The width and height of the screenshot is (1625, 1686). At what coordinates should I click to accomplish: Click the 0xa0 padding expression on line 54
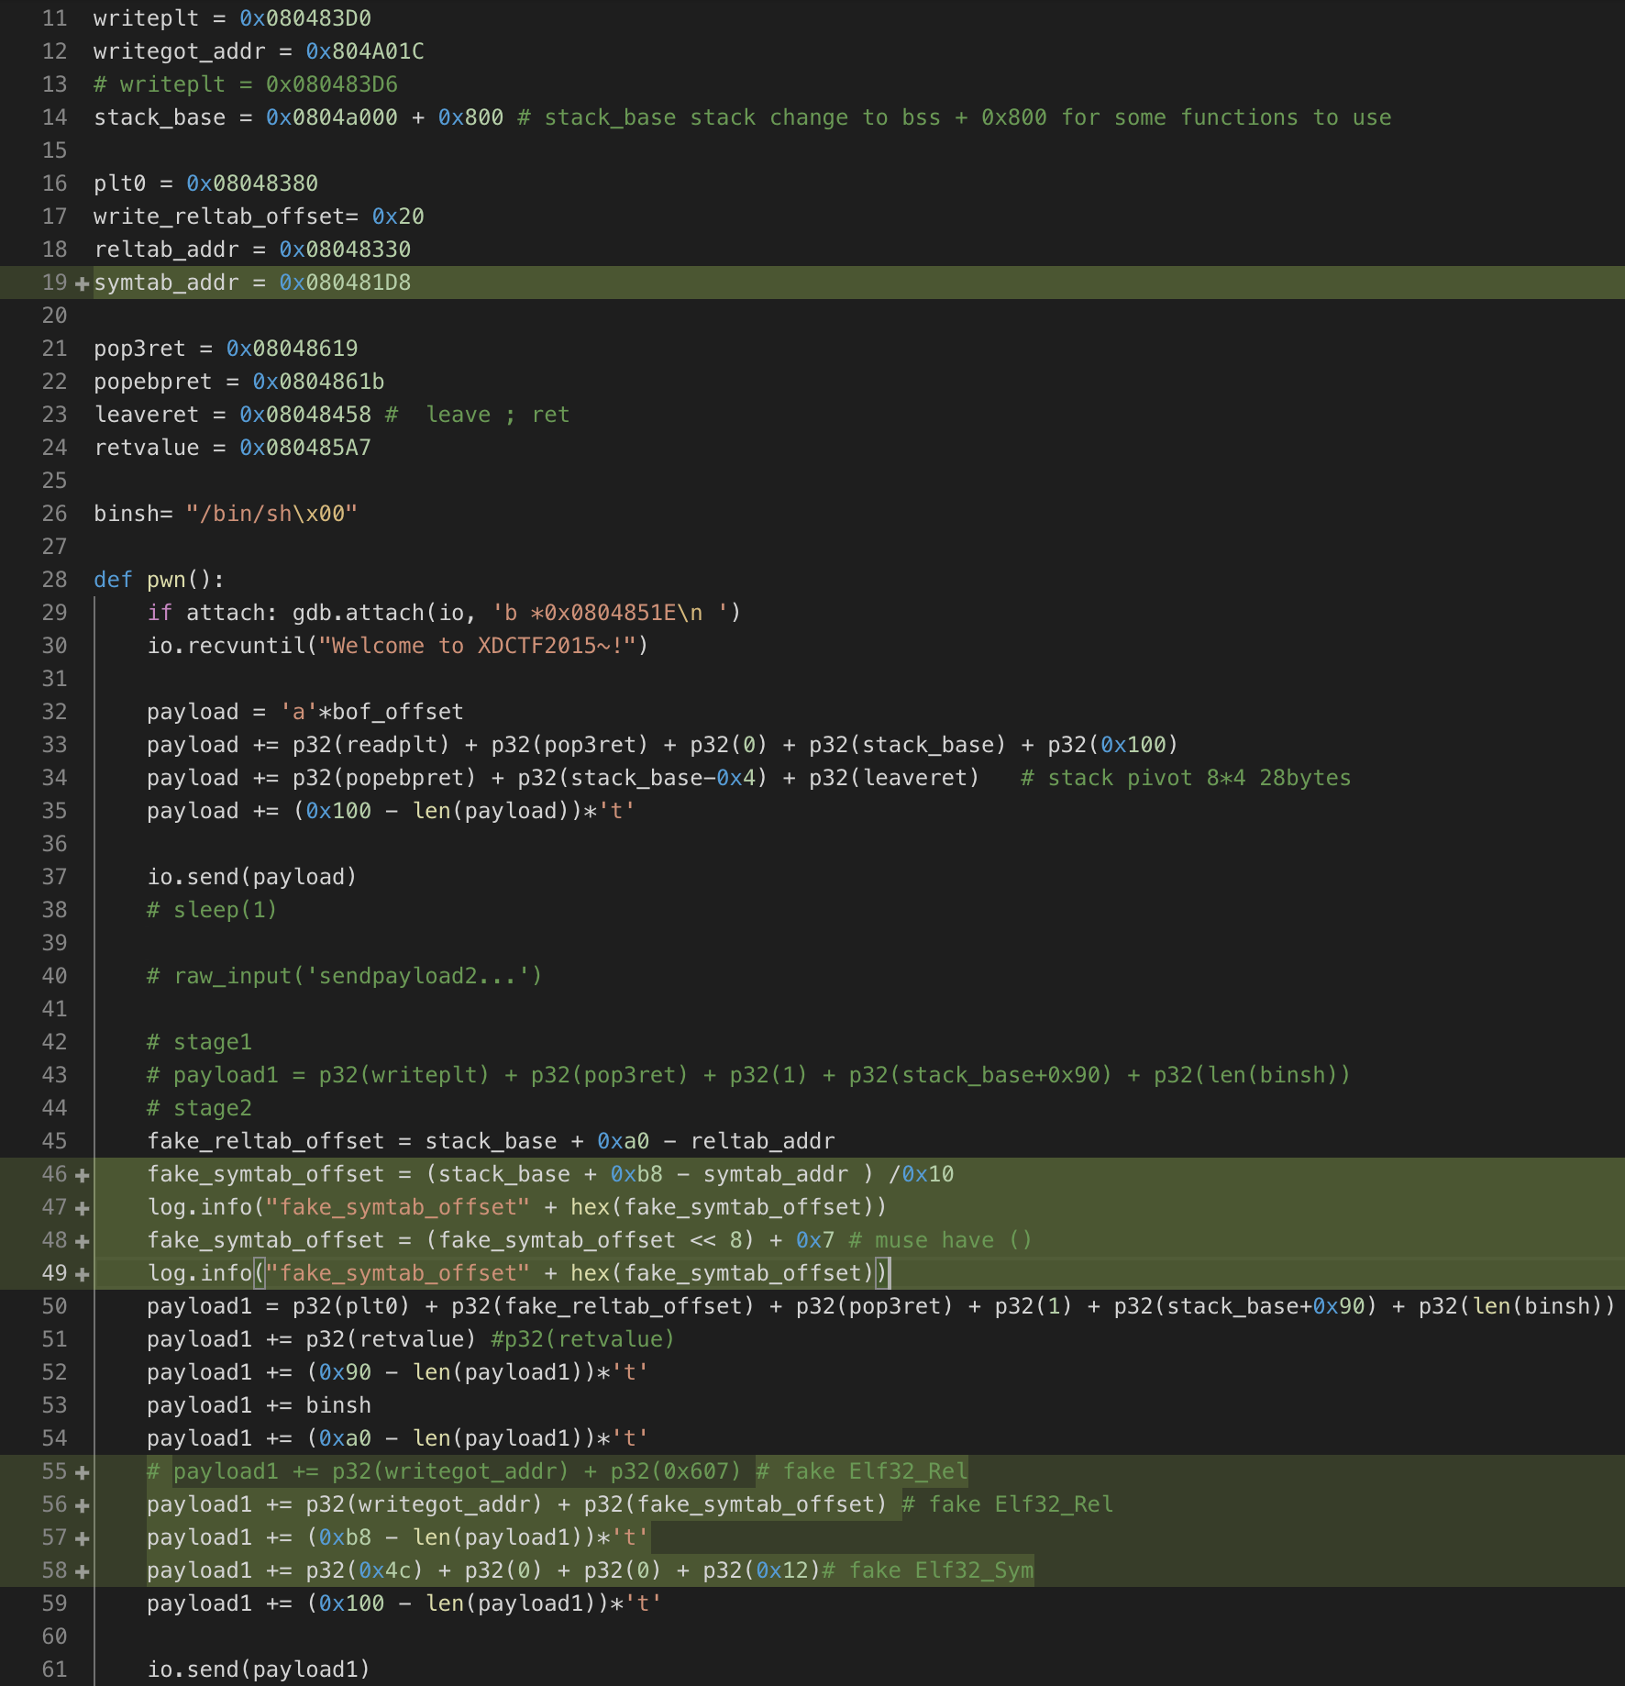click(x=478, y=1438)
